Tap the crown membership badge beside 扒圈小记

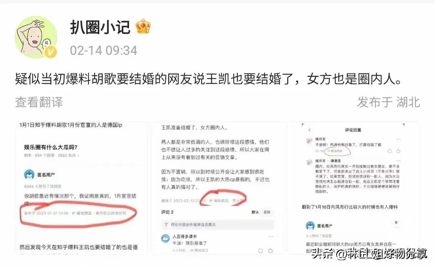143,26
